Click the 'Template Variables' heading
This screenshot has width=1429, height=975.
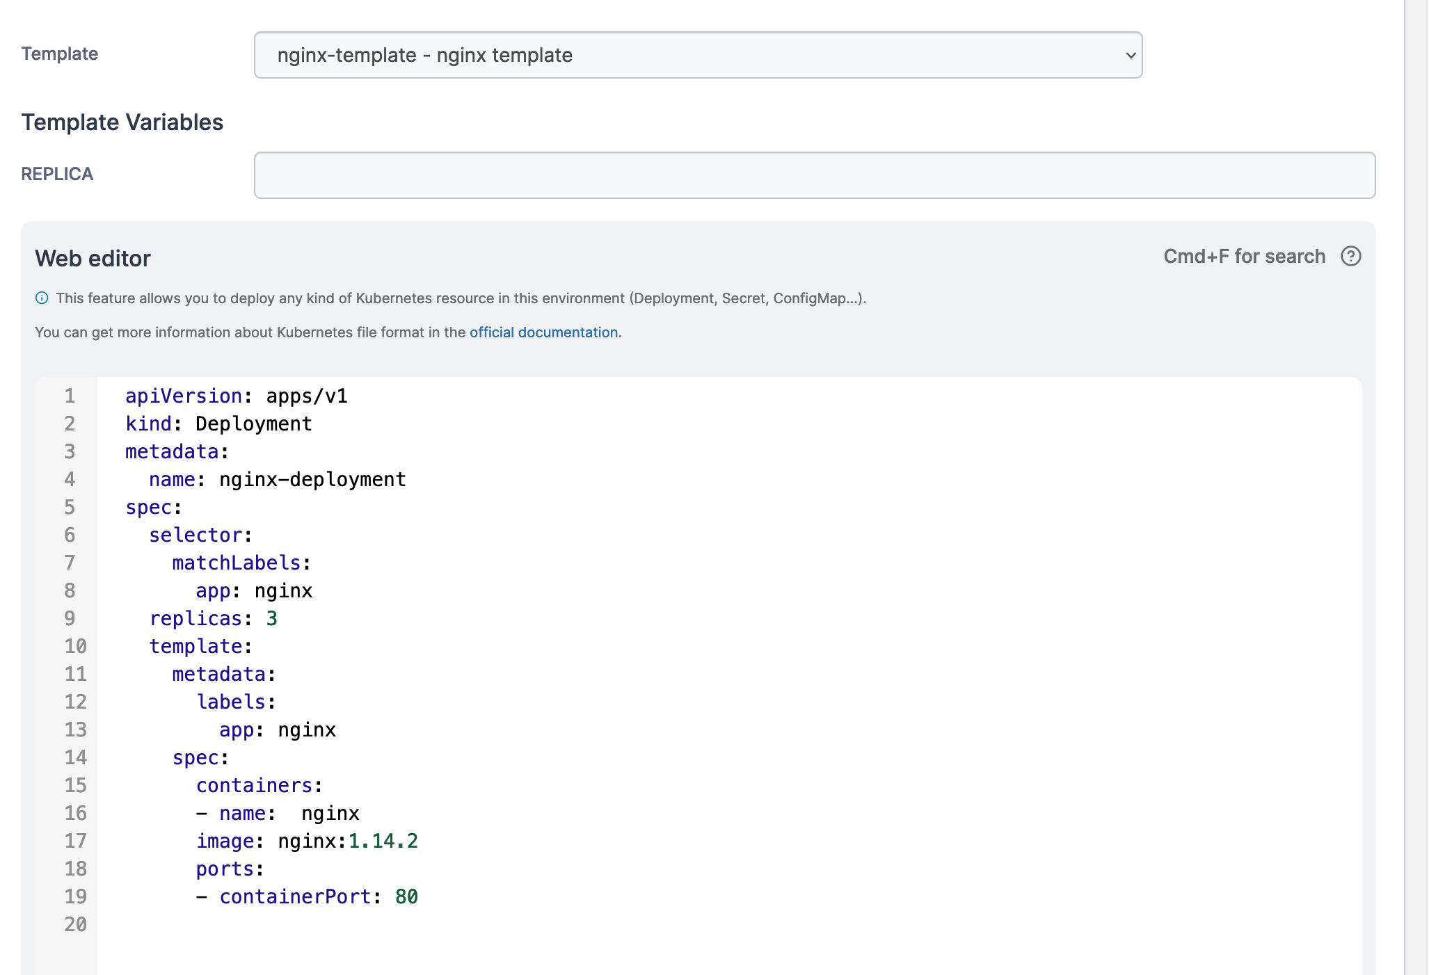click(122, 122)
